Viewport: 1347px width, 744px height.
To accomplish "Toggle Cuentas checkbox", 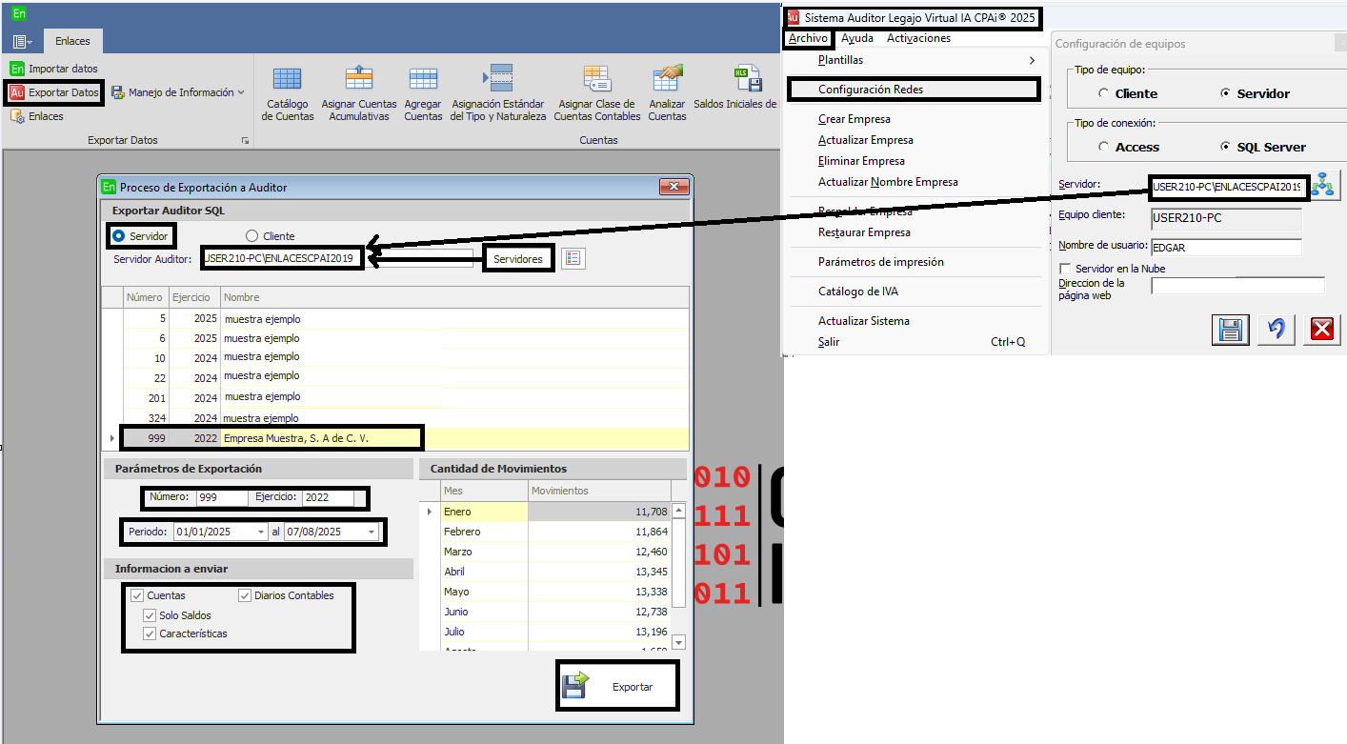I will click(136, 595).
